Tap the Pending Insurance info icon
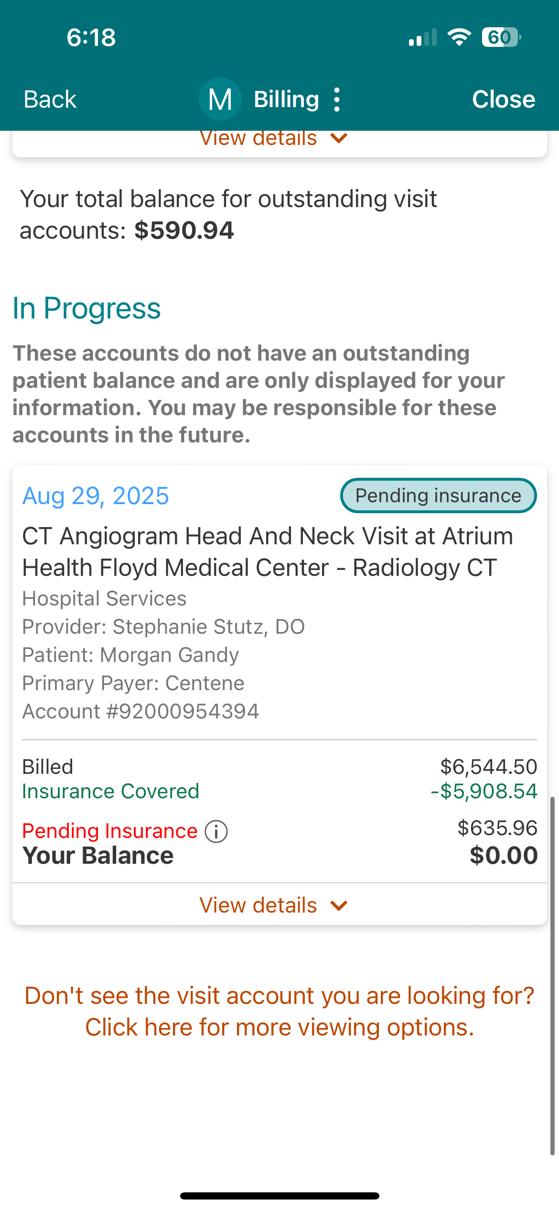 pos(216,831)
